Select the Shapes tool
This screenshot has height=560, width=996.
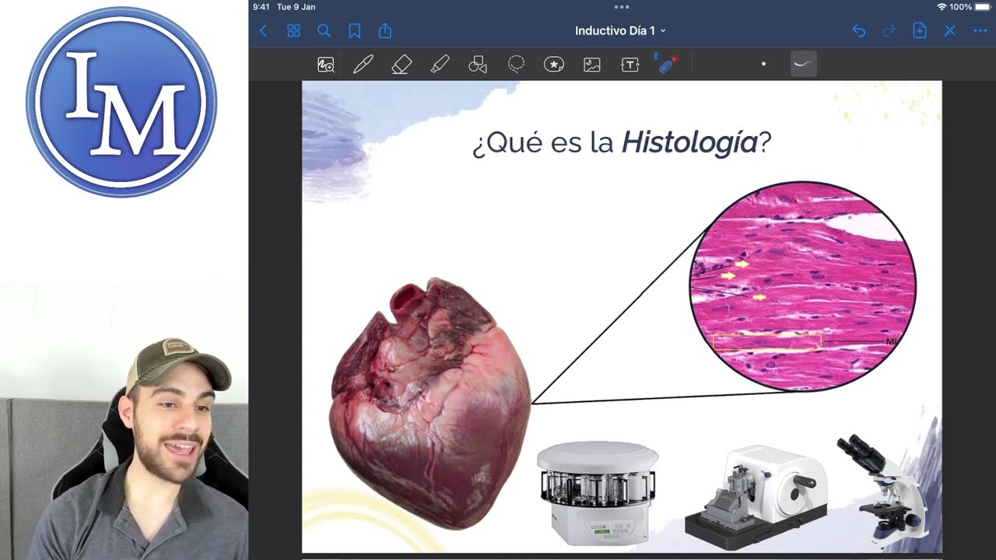click(478, 65)
